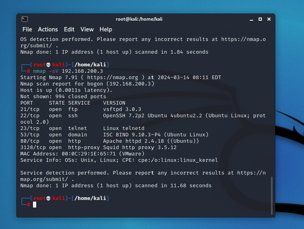Click the nmap command text in prompt
This screenshot has width=304, height=229.
[x=39, y=71]
